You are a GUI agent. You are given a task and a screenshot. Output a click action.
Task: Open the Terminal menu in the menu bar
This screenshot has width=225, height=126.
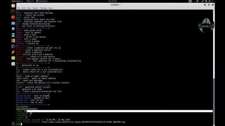43,8
